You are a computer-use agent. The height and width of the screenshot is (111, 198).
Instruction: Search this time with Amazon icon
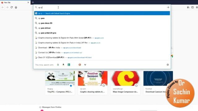click(63, 65)
